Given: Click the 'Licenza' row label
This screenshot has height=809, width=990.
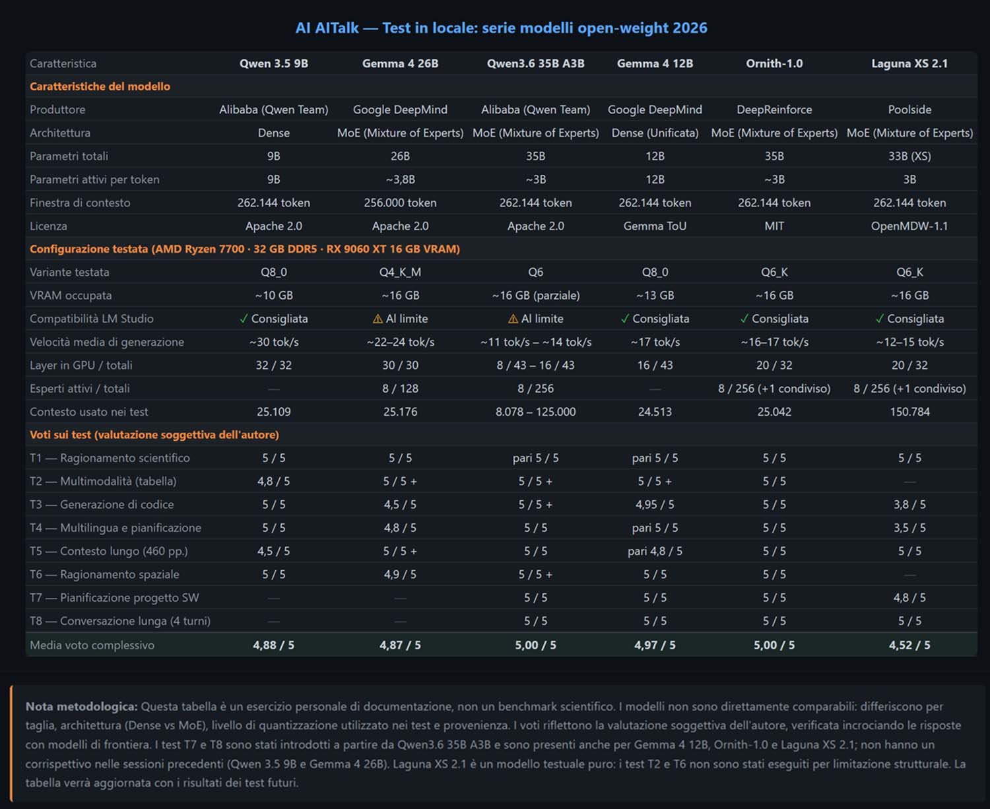Looking at the screenshot, I should 49,226.
